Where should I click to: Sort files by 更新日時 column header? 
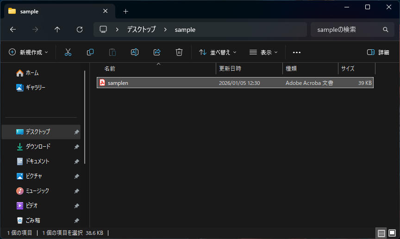click(x=230, y=68)
